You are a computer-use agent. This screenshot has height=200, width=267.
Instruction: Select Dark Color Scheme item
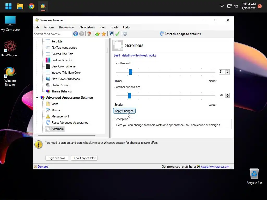click(x=63, y=66)
